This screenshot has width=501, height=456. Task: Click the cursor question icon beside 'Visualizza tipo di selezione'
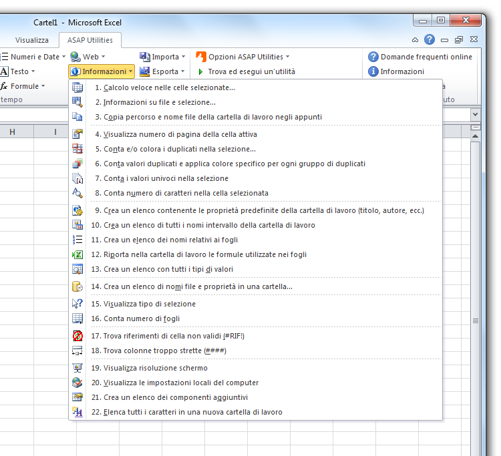click(77, 304)
